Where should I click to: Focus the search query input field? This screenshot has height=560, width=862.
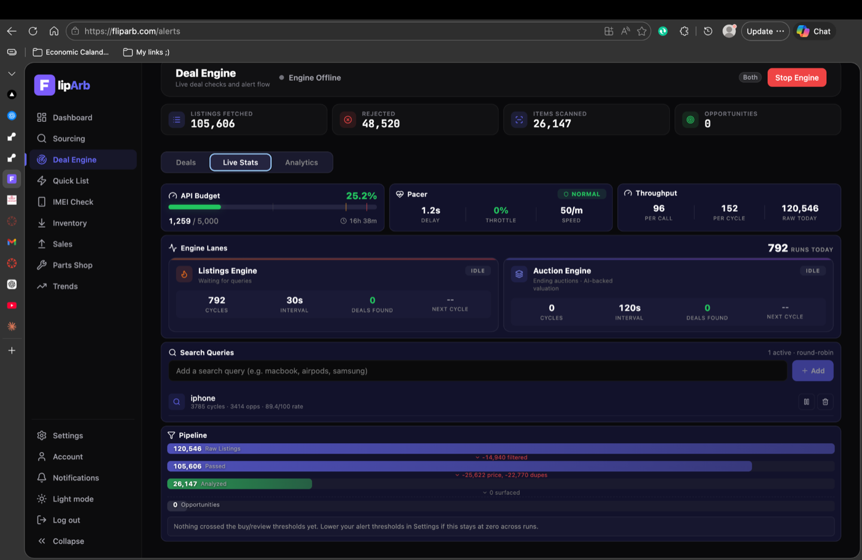click(x=478, y=370)
